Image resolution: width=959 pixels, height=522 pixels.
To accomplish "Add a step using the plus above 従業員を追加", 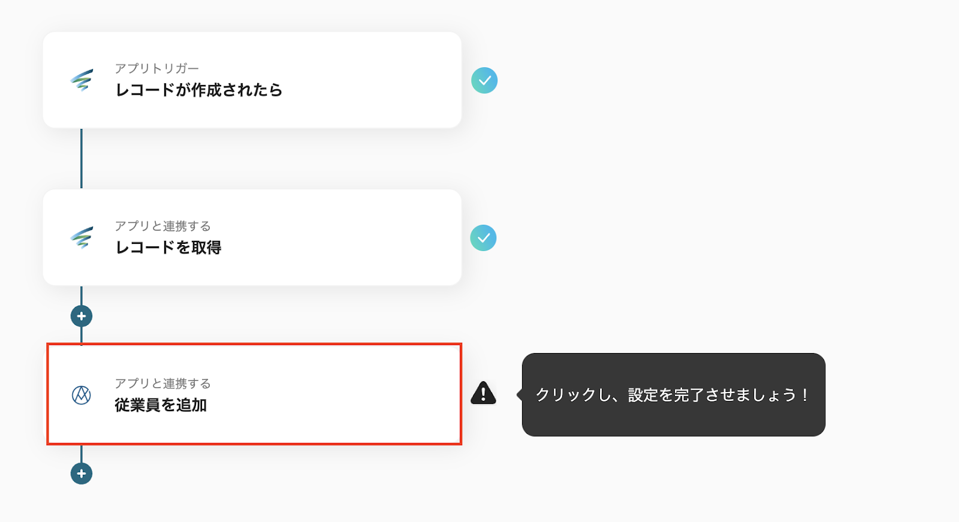I will click(82, 316).
